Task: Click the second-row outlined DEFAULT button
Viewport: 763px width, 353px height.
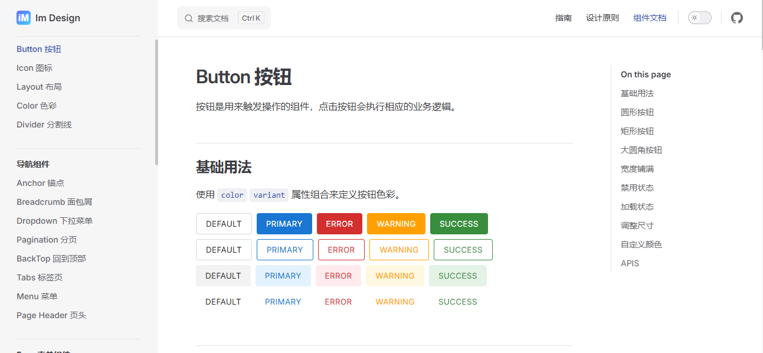Action: point(224,250)
